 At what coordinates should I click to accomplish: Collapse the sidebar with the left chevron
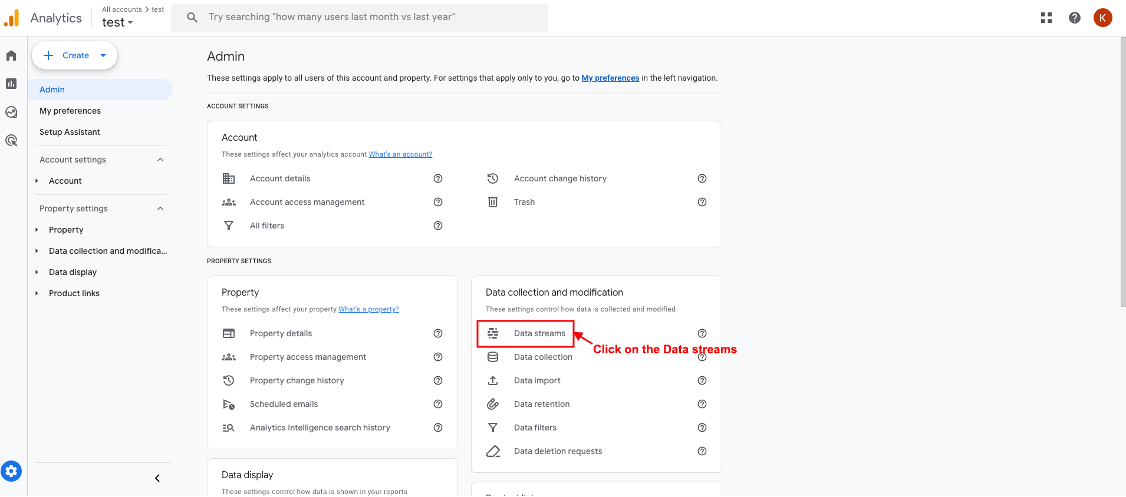click(x=157, y=478)
